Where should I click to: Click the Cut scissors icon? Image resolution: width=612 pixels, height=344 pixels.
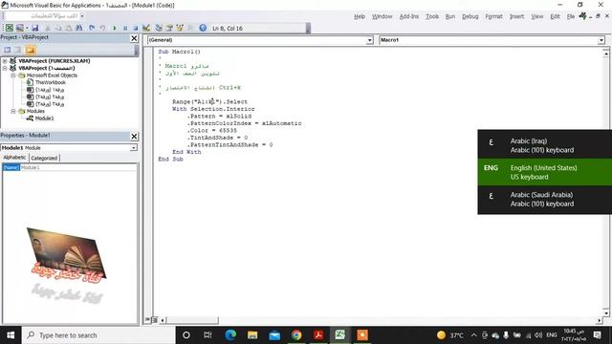[x=48, y=28]
